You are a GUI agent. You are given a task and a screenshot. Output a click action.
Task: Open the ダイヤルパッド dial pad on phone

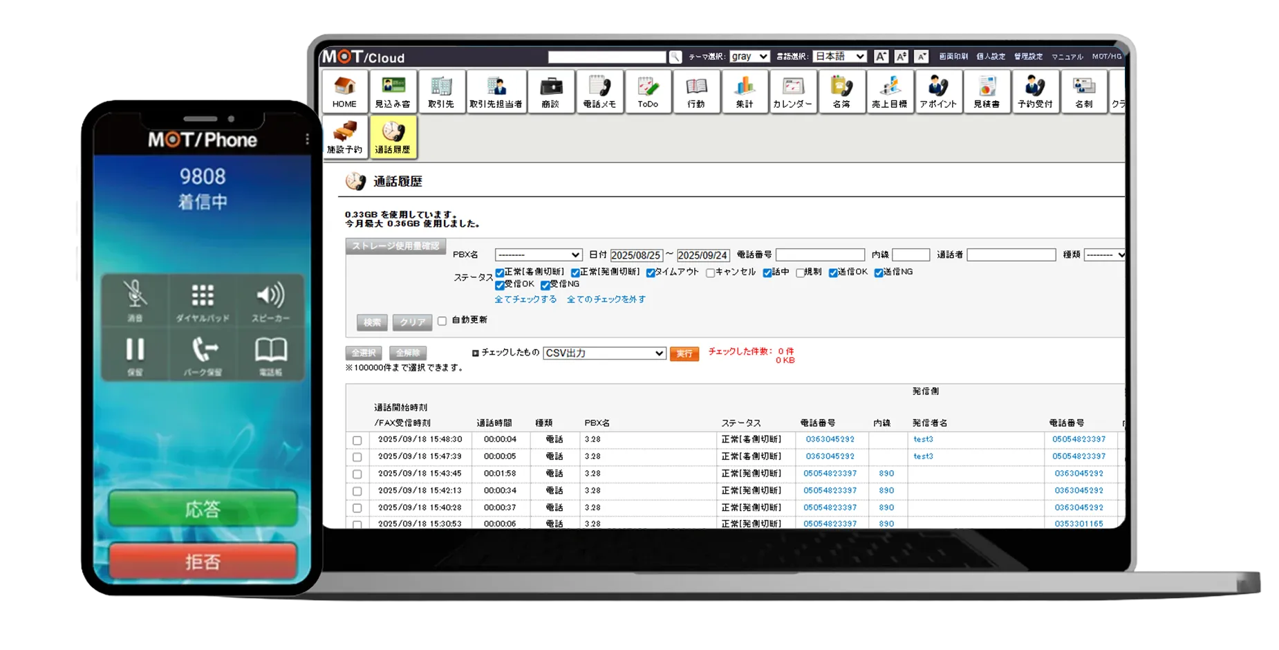click(x=203, y=300)
